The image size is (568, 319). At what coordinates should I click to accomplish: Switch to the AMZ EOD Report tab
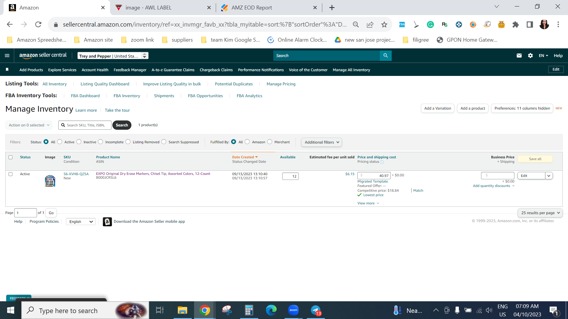point(269,8)
